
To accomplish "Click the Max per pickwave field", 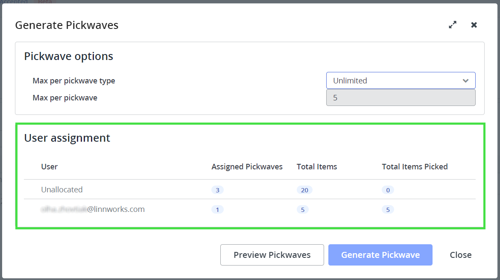I will pyautogui.click(x=400, y=97).
